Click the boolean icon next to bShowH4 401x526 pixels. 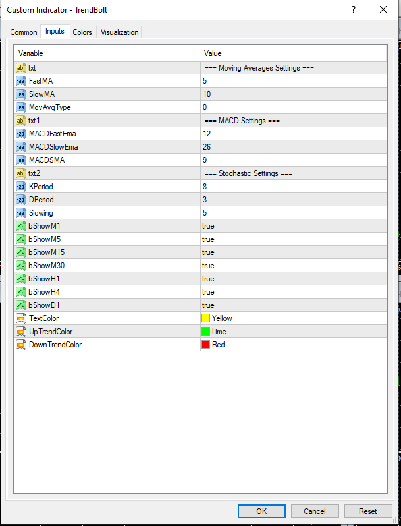(21, 292)
